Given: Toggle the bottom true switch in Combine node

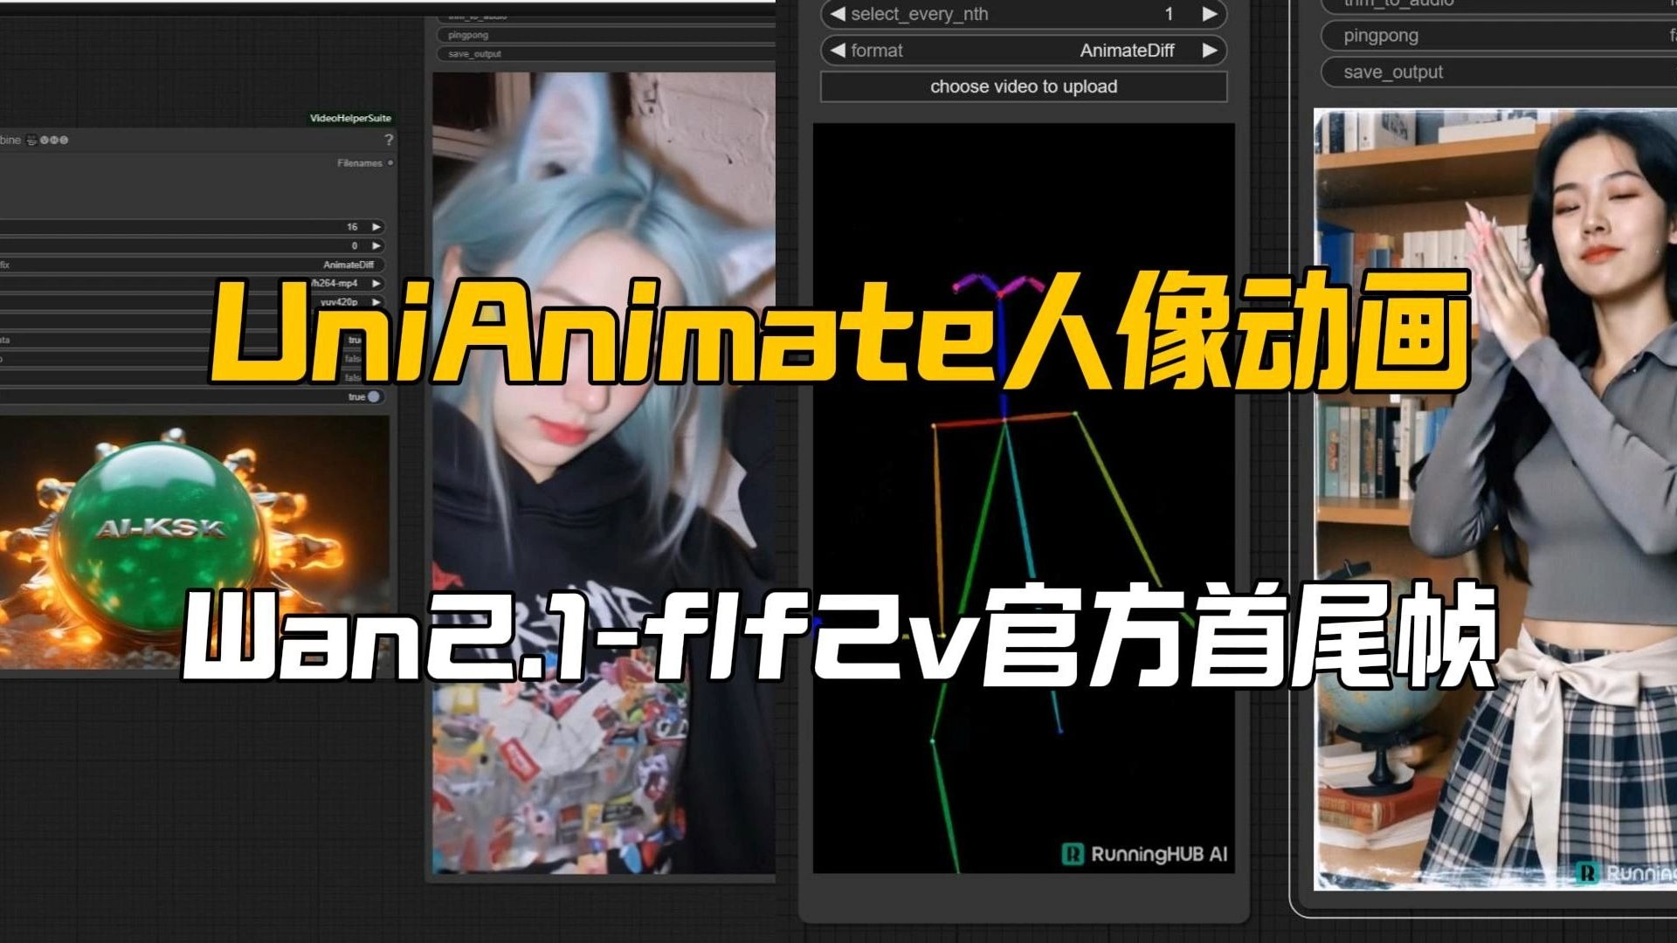Looking at the screenshot, I should click(x=373, y=396).
